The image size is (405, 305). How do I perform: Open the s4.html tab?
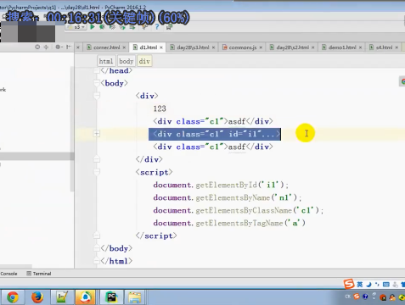pyautogui.click(x=384, y=47)
